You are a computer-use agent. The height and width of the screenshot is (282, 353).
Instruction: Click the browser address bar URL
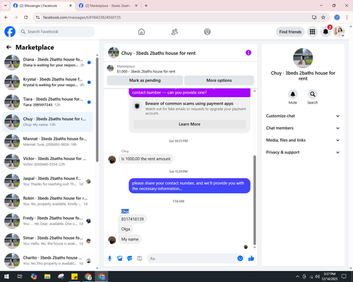82,18
